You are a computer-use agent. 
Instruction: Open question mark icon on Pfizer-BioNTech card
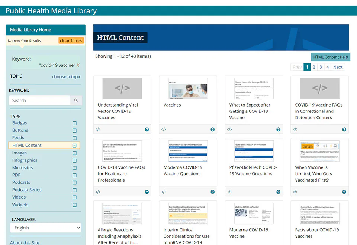278,192
